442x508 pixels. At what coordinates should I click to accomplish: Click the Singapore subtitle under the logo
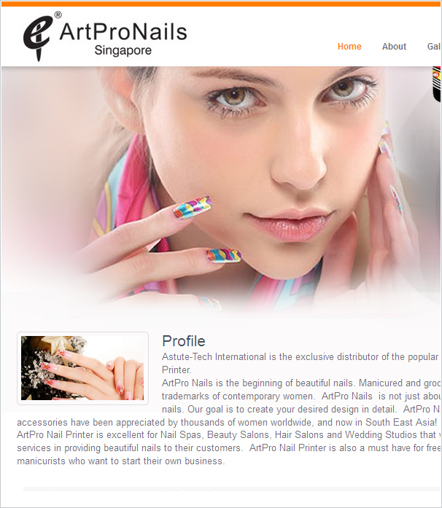click(123, 50)
